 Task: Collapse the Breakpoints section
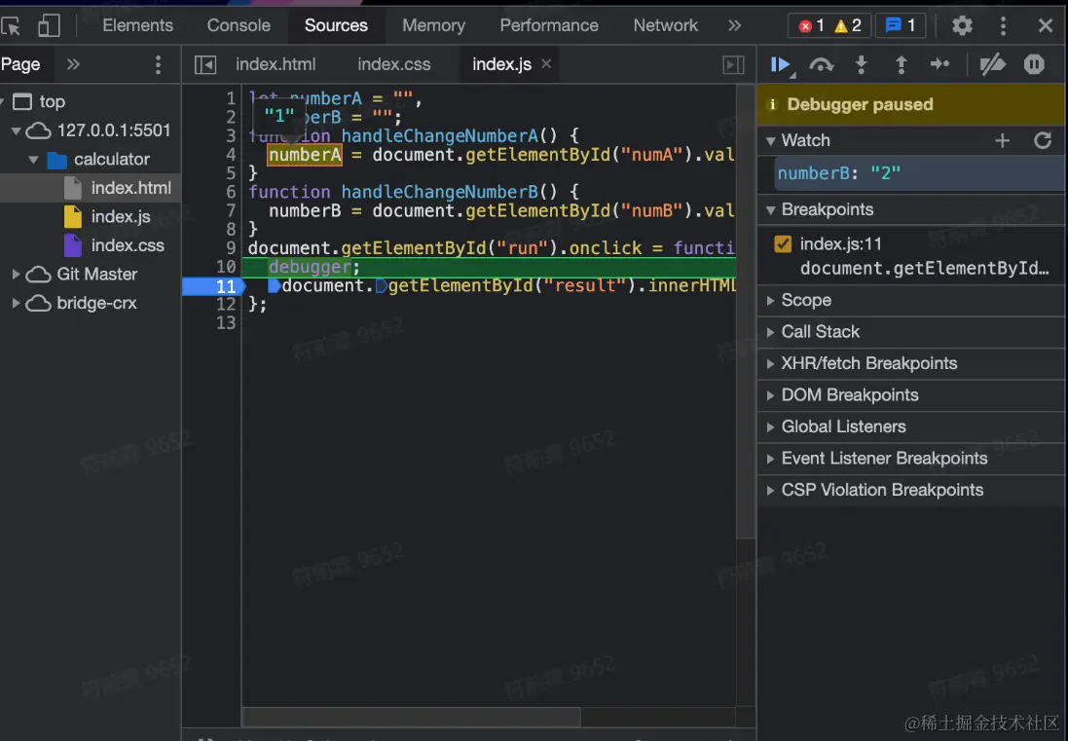pyautogui.click(x=770, y=209)
